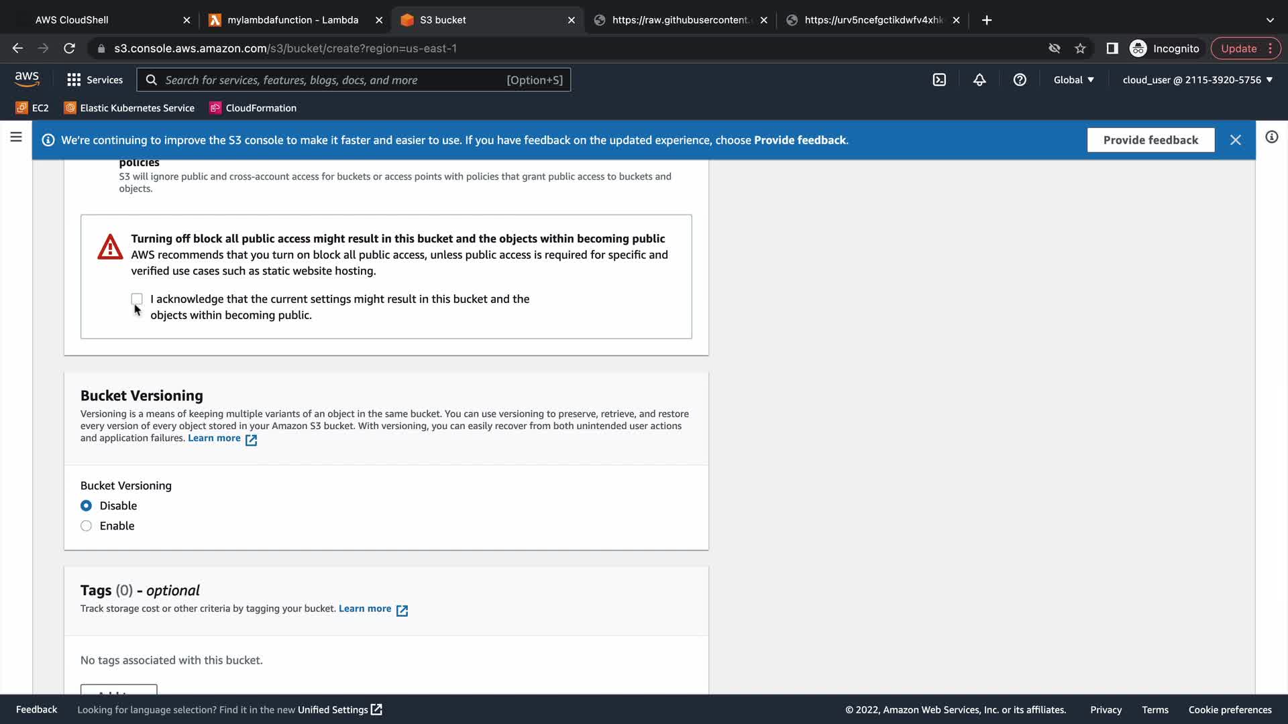Click the AWS logo home icon

point(27,79)
